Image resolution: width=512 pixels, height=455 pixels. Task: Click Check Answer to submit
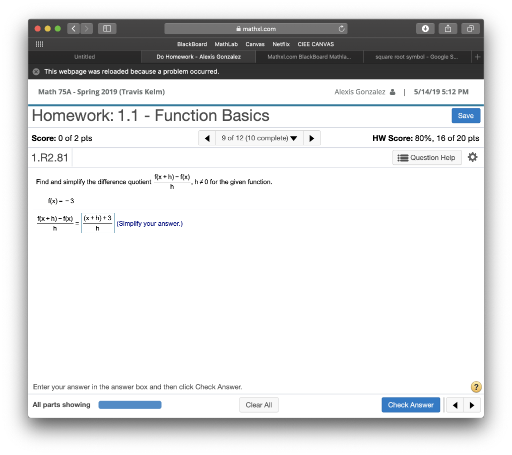click(x=410, y=405)
